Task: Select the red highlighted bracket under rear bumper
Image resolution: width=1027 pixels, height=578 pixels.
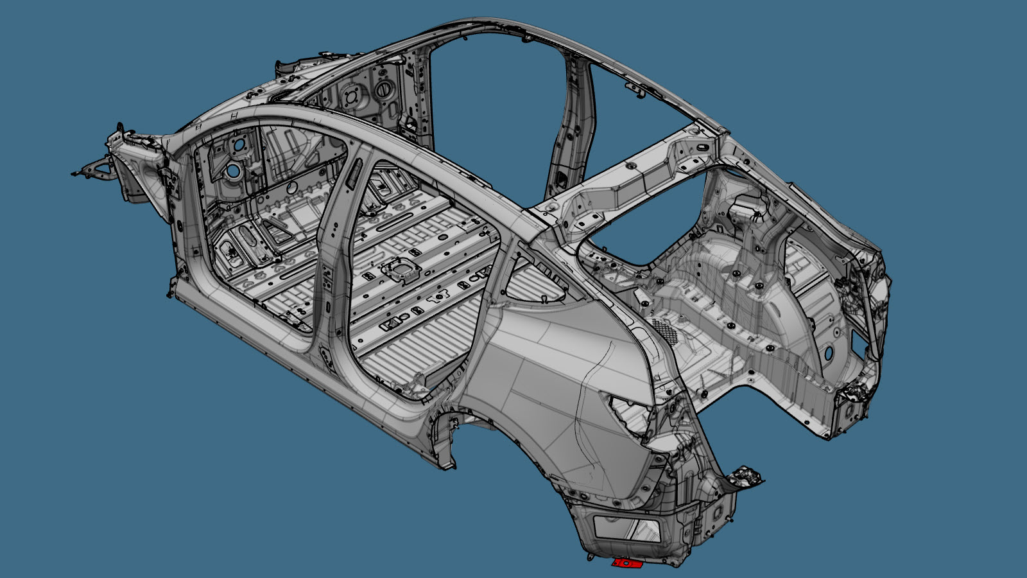Action: (x=627, y=563)
